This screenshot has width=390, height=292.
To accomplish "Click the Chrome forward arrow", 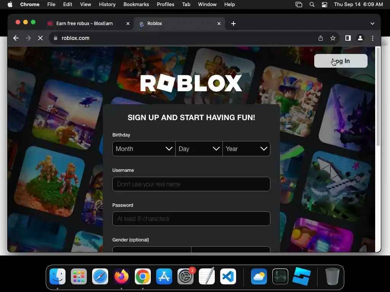I will pyautogui.click(x=28, y=38).
